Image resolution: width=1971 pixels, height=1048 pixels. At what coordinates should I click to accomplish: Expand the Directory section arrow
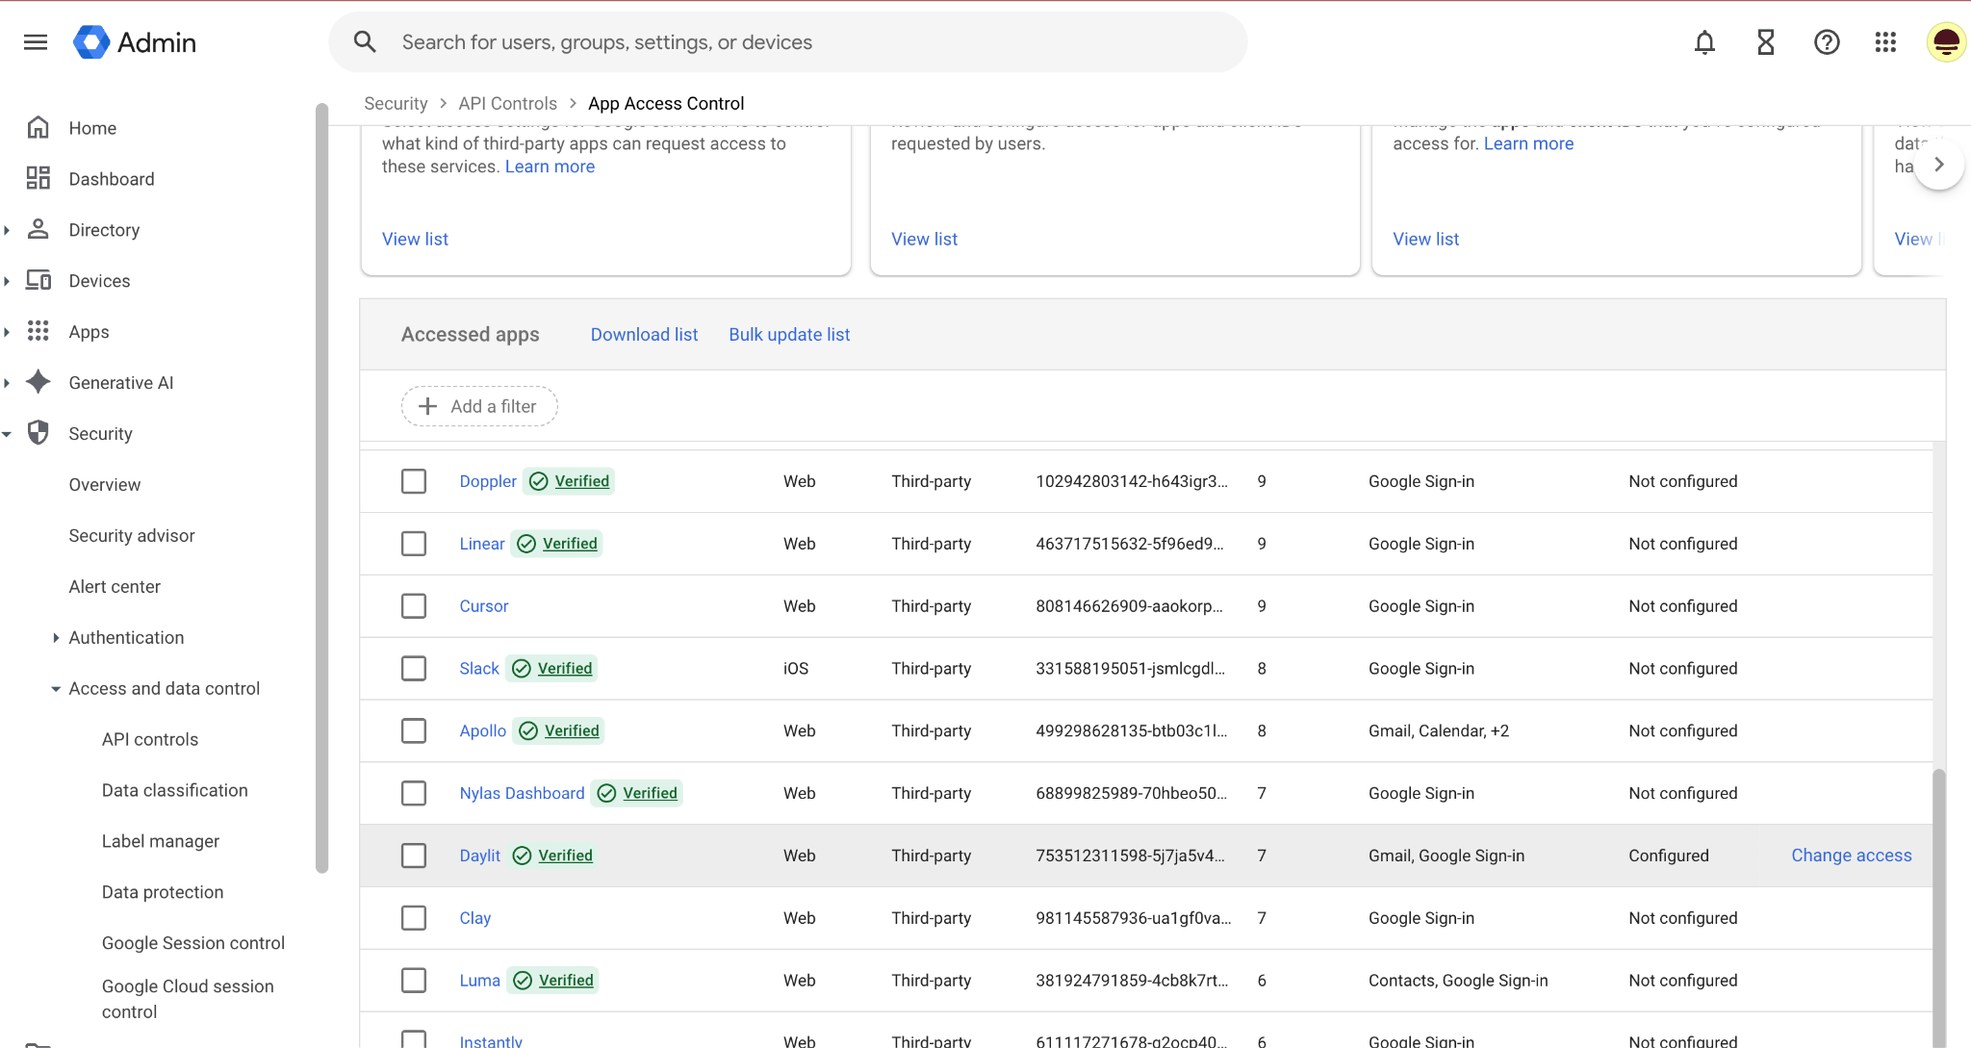point(7,230)
